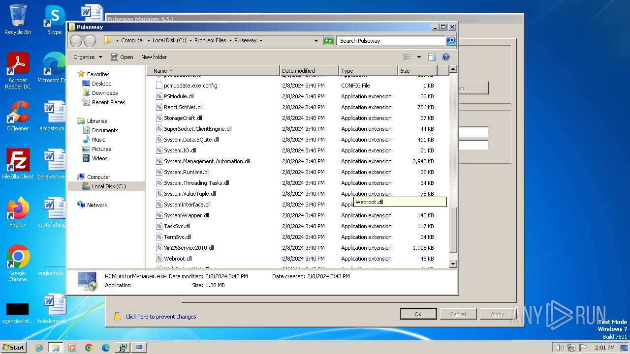This screenshot has height=354, width=630.
Task: Click the Explorer Back navigation arrow
Action: [x=76, y=41]
